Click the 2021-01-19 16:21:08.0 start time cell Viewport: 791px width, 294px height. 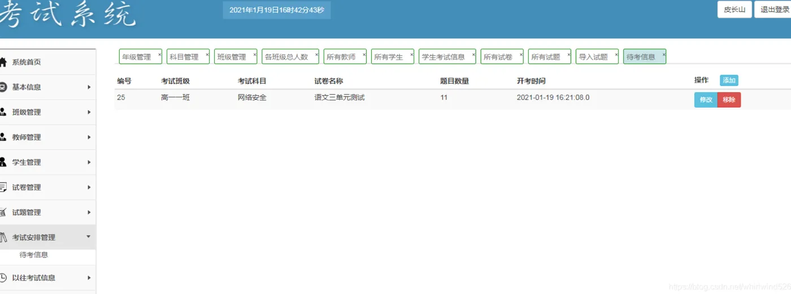(553, 97)
